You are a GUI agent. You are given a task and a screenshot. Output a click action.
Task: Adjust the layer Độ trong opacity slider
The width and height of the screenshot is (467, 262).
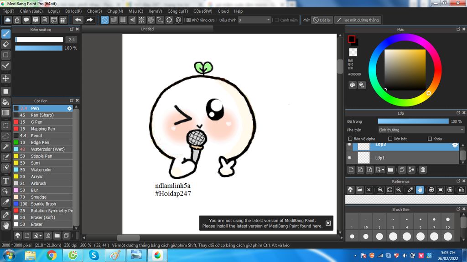(x=413, y=121)
